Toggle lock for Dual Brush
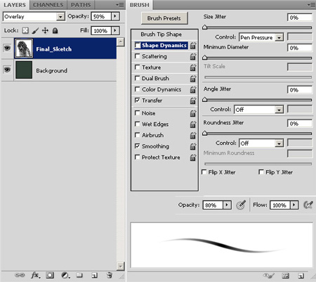Viewport: 316px width, 282px height. 193,79
